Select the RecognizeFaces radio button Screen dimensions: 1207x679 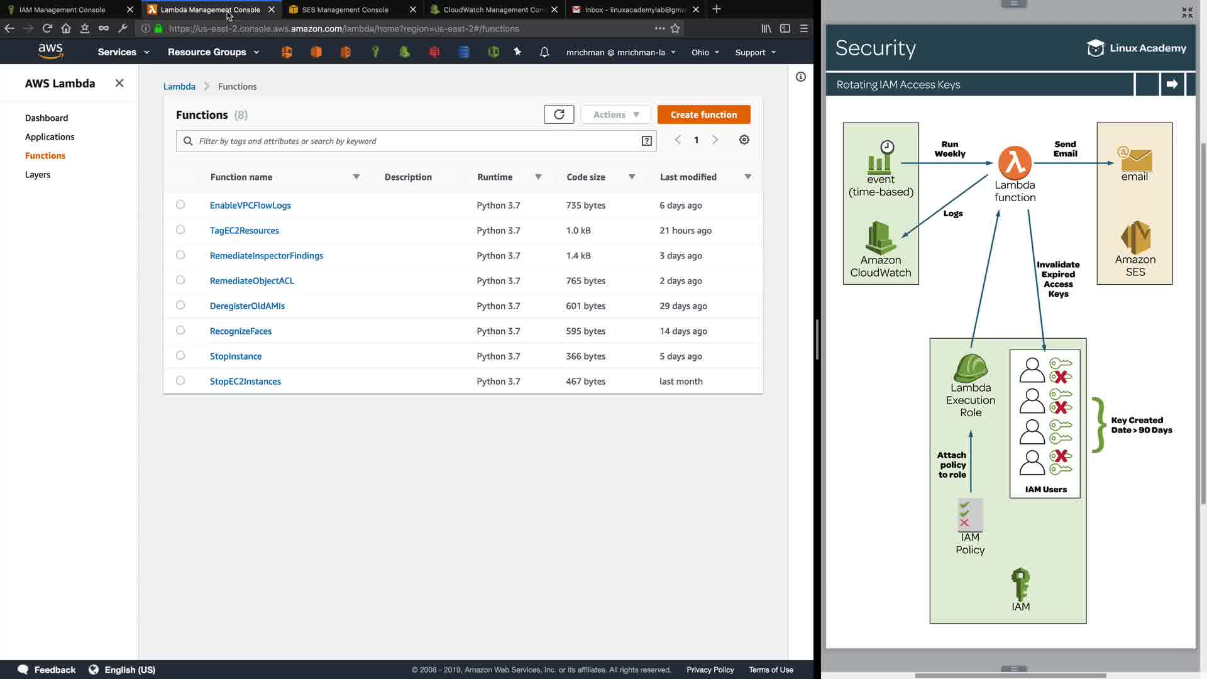pyautogui.click(x=180, y=330)
